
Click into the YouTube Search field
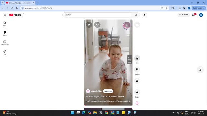point(97,15)
